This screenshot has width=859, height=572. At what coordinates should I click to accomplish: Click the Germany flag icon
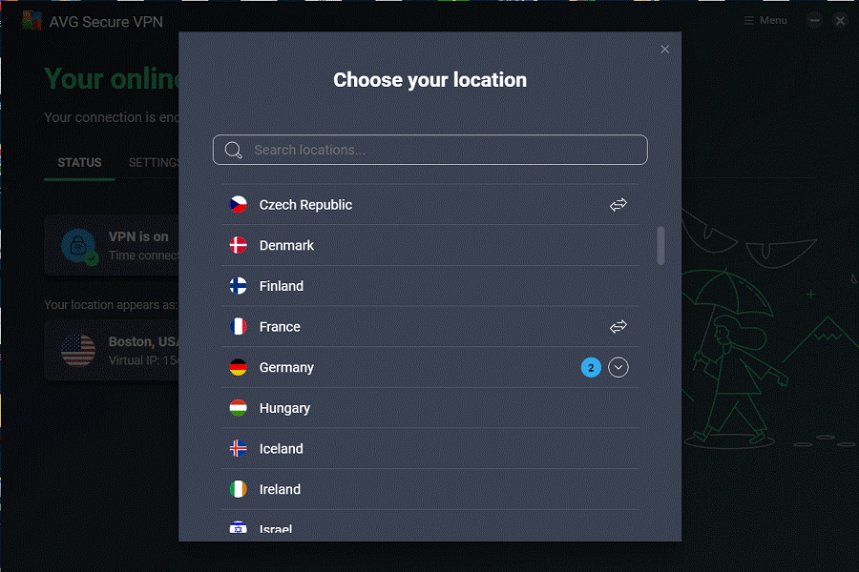(x=238, y=367)
